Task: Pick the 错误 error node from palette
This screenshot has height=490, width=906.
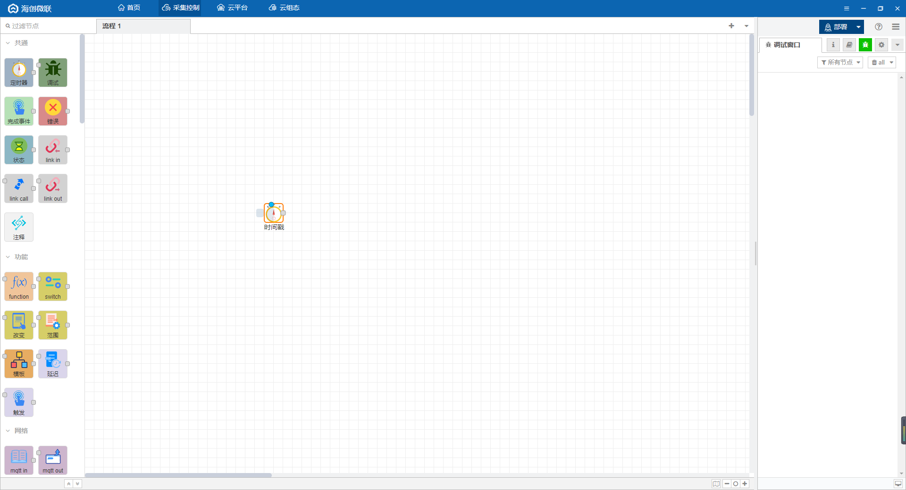Action: coord(53,111)
